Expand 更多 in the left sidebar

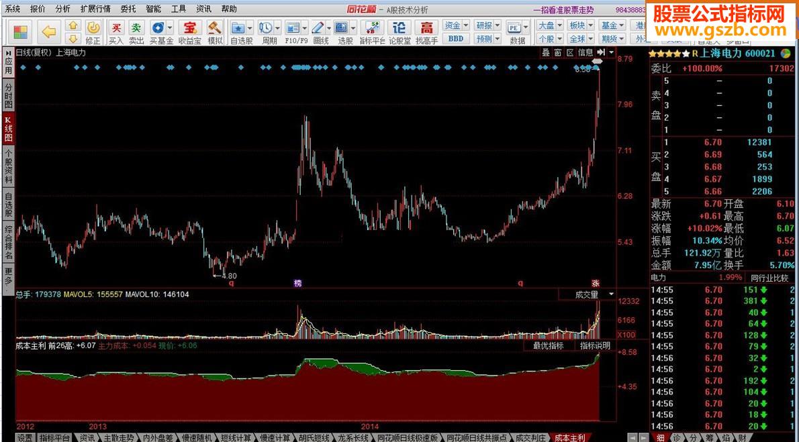coord(7,278)
